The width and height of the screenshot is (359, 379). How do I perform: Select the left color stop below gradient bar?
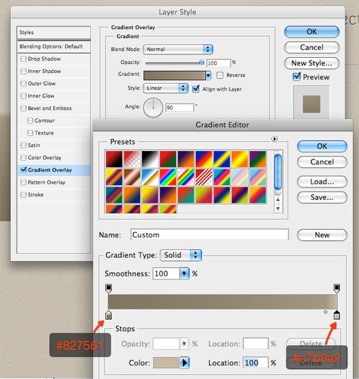109,315
